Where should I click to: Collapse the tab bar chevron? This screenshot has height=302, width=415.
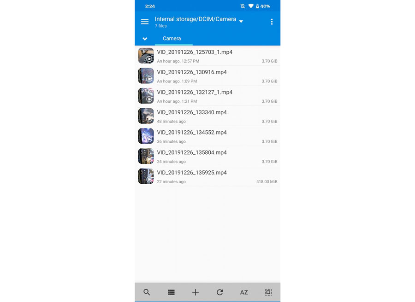coord(145,39)
